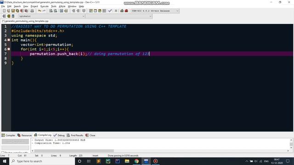Collapse the fold marker on line 4
The height and width of the screenshot is (165, 294).
pos(9,40)
